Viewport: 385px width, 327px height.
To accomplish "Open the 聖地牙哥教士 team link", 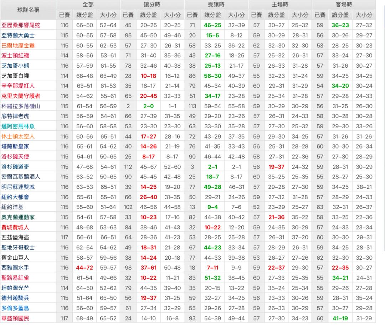I will tap(18, 248).
